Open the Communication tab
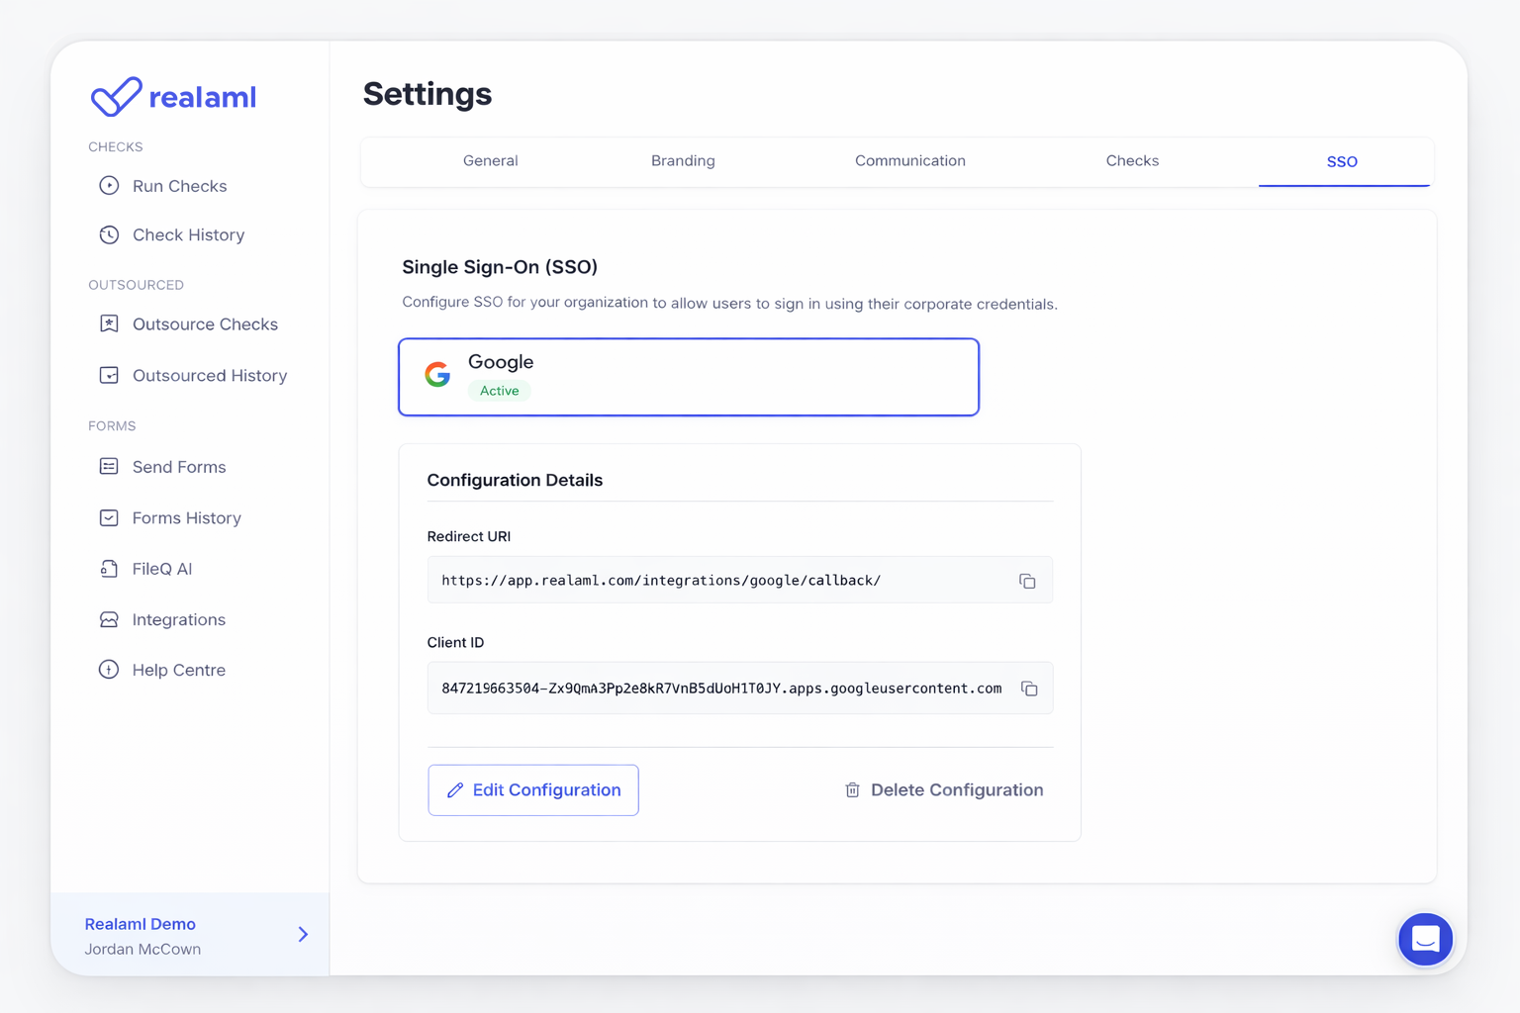Viewport: 1520px width, 1013px height. (909, 161)
